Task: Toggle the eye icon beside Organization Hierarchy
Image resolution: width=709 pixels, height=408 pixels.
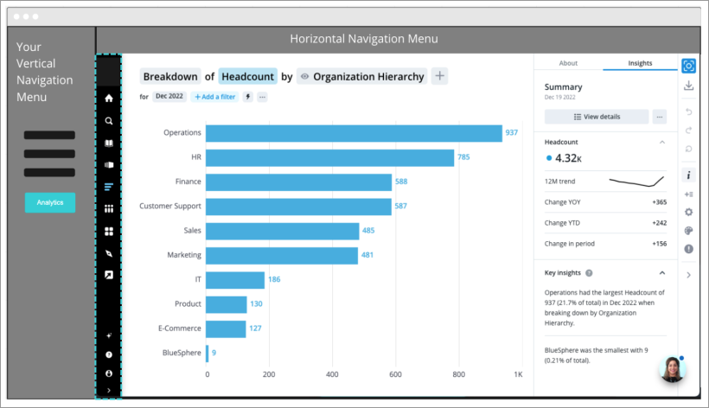Action: click(304, 77)
